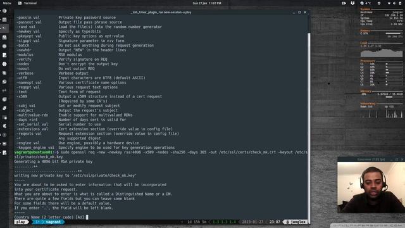
Task: Click the line 'Generating a 4096 bit RSA private key'
Action: point(53,161)
